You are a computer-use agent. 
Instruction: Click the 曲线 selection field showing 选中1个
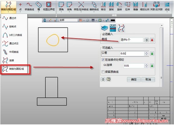click(131, 40)
